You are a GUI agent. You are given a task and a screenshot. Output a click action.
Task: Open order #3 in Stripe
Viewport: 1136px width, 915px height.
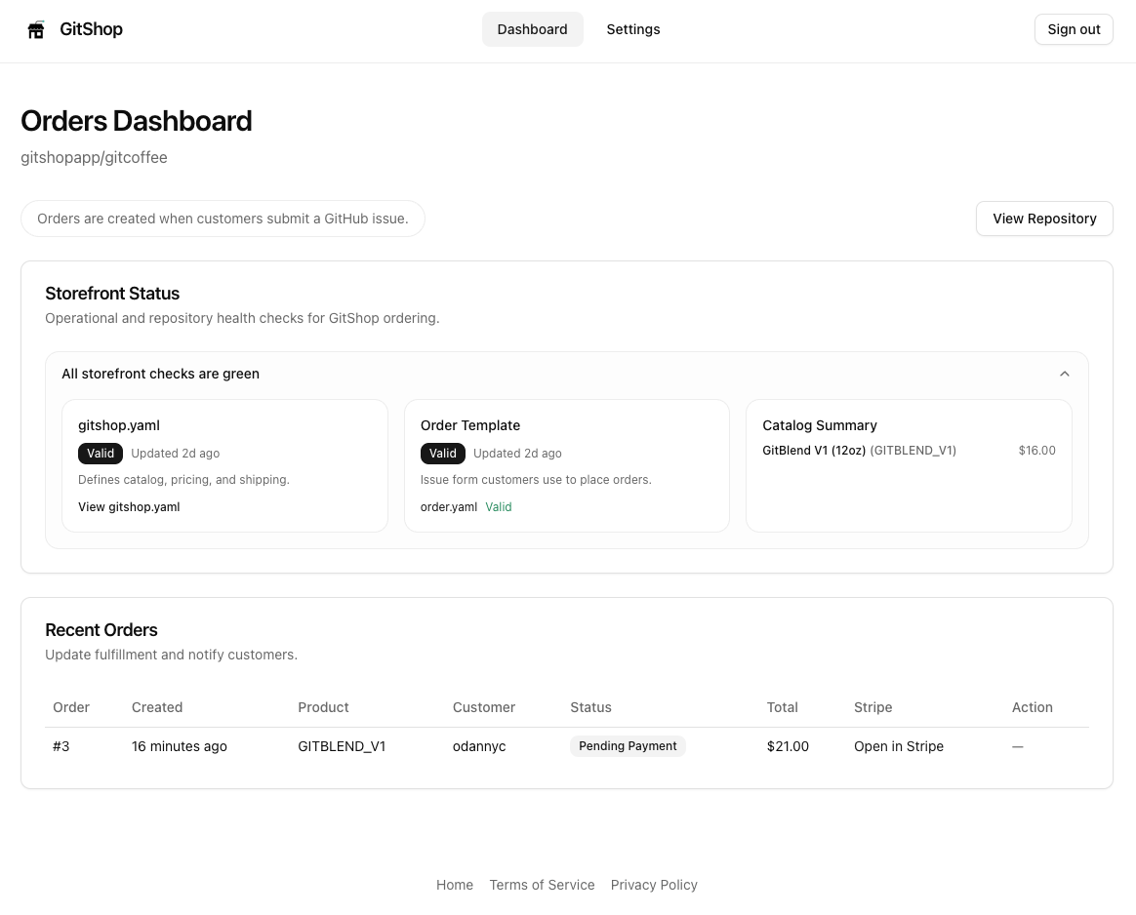[x=898, y=746]
